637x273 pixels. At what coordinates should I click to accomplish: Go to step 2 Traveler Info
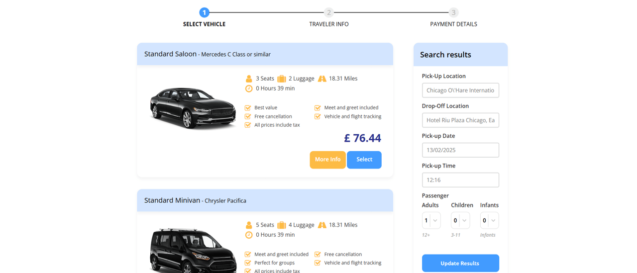[x=329, y=12]
